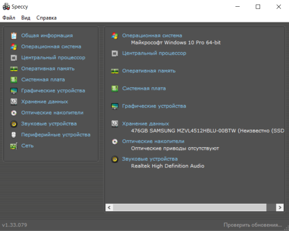Open Оперативная память in the sidebar

click(48, 68)
